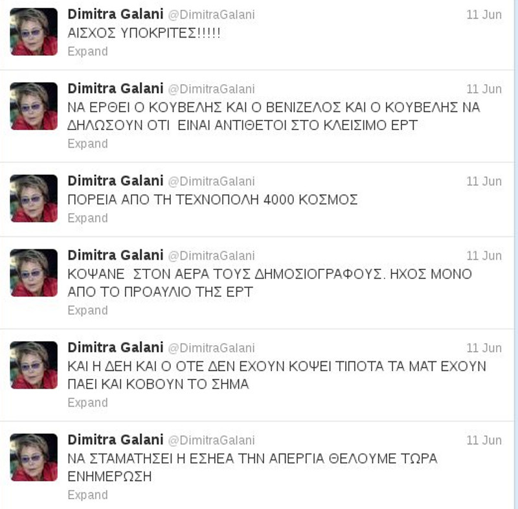
Task: Expand the ΠΟΡΕΙΑ ΑΠΟ ΤΗ ΤΕΧΝΟΠΟΛΗ tweet
Action: click(87, 218)
